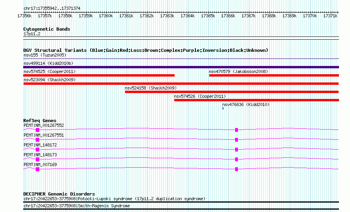350x212 pixels.
Task: Click the 17371k ruler label
Action: 330,16
